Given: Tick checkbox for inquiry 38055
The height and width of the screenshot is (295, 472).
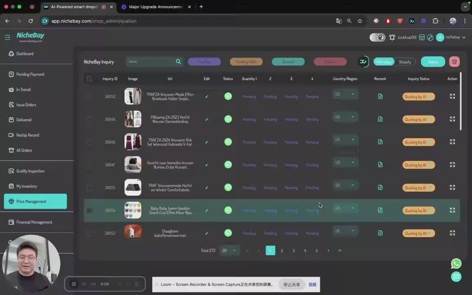Looking at the screenshot, I should point(89,188).
